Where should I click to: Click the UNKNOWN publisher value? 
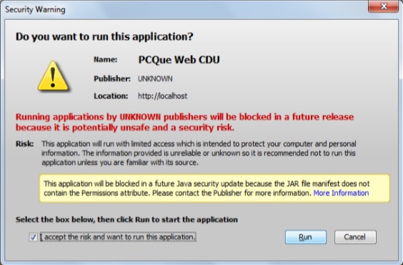point(155,78)
